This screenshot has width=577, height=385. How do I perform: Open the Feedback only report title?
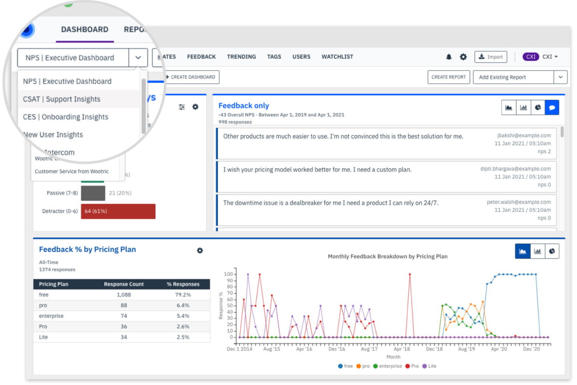[244, 106]
